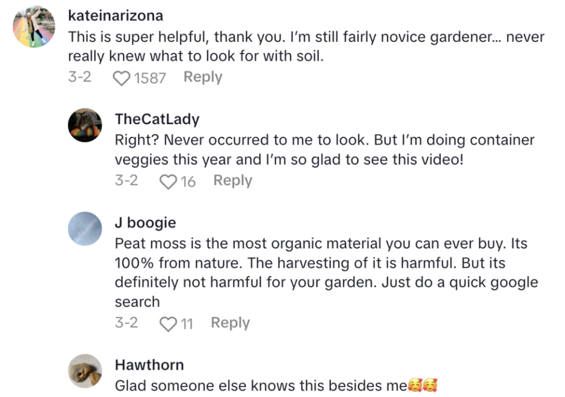Reply to kateinarizona's comment
The height and width of the screenshot is (397, 565).
pos(202,77)
